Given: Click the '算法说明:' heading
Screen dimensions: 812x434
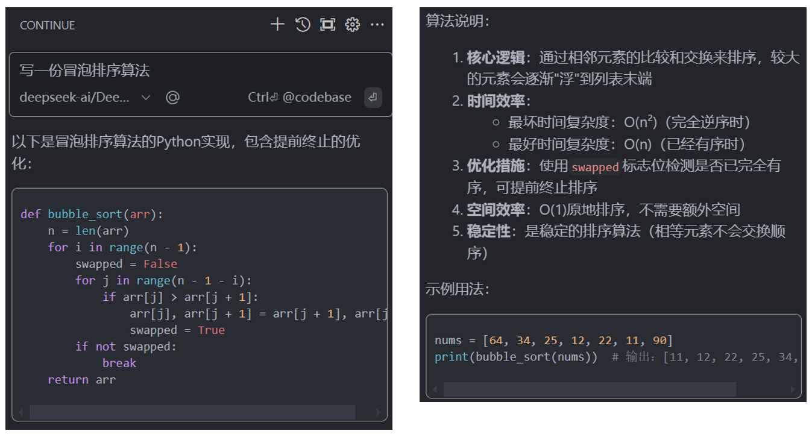Looking at the screenshot, I should point(458,20).
